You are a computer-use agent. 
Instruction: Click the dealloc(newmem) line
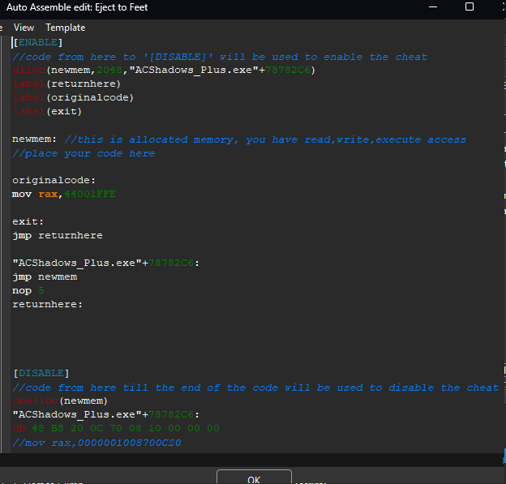pyautogui.click(x=60, y=400)
